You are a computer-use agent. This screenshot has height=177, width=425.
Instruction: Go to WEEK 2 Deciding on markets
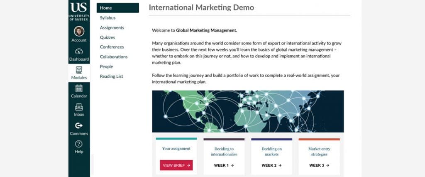tap(271, 165)
